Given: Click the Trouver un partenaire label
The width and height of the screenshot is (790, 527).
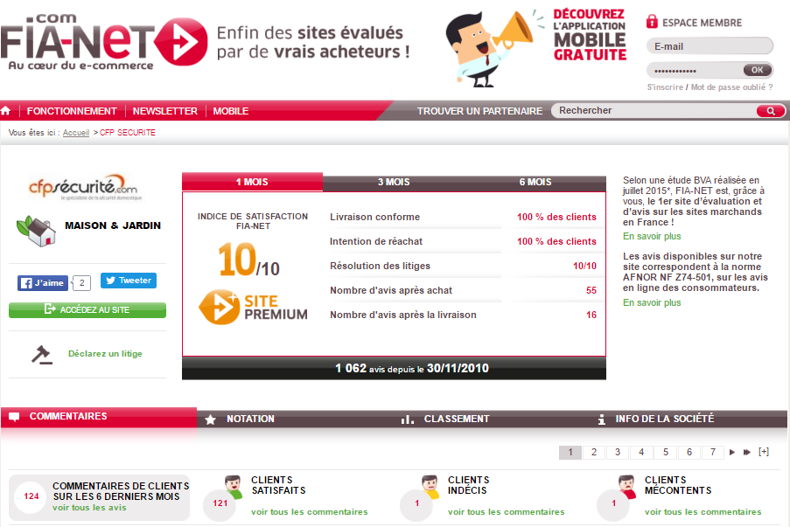Looking at the screenshot, I should [x=479, y=111].
